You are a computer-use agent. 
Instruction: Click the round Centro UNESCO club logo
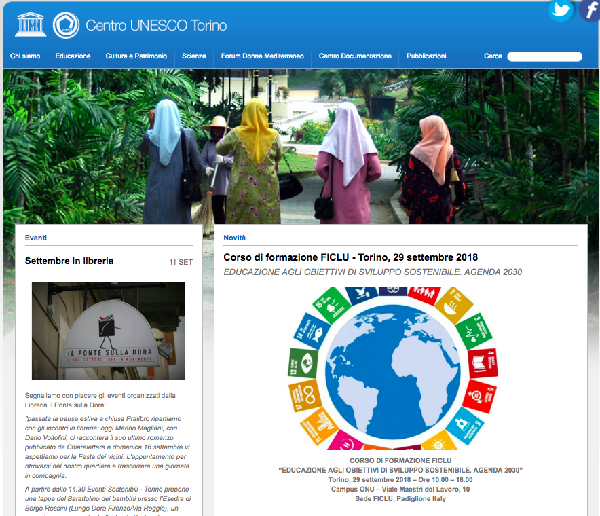coord(66,25)
